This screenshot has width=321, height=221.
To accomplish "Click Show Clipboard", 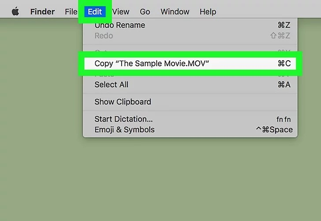I will pyautogui.click(x=123, y=102).
